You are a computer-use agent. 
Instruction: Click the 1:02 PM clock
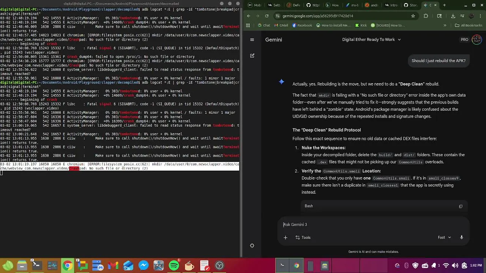(x=476, y=265)
